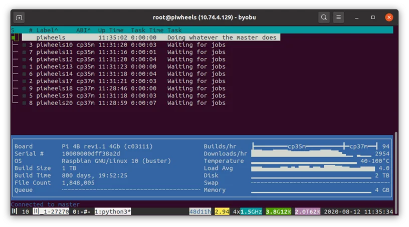Screen dimensions: 409x227
Task: Click the green 3.8G12% memory indicator
Action: (x=278, y=211)
